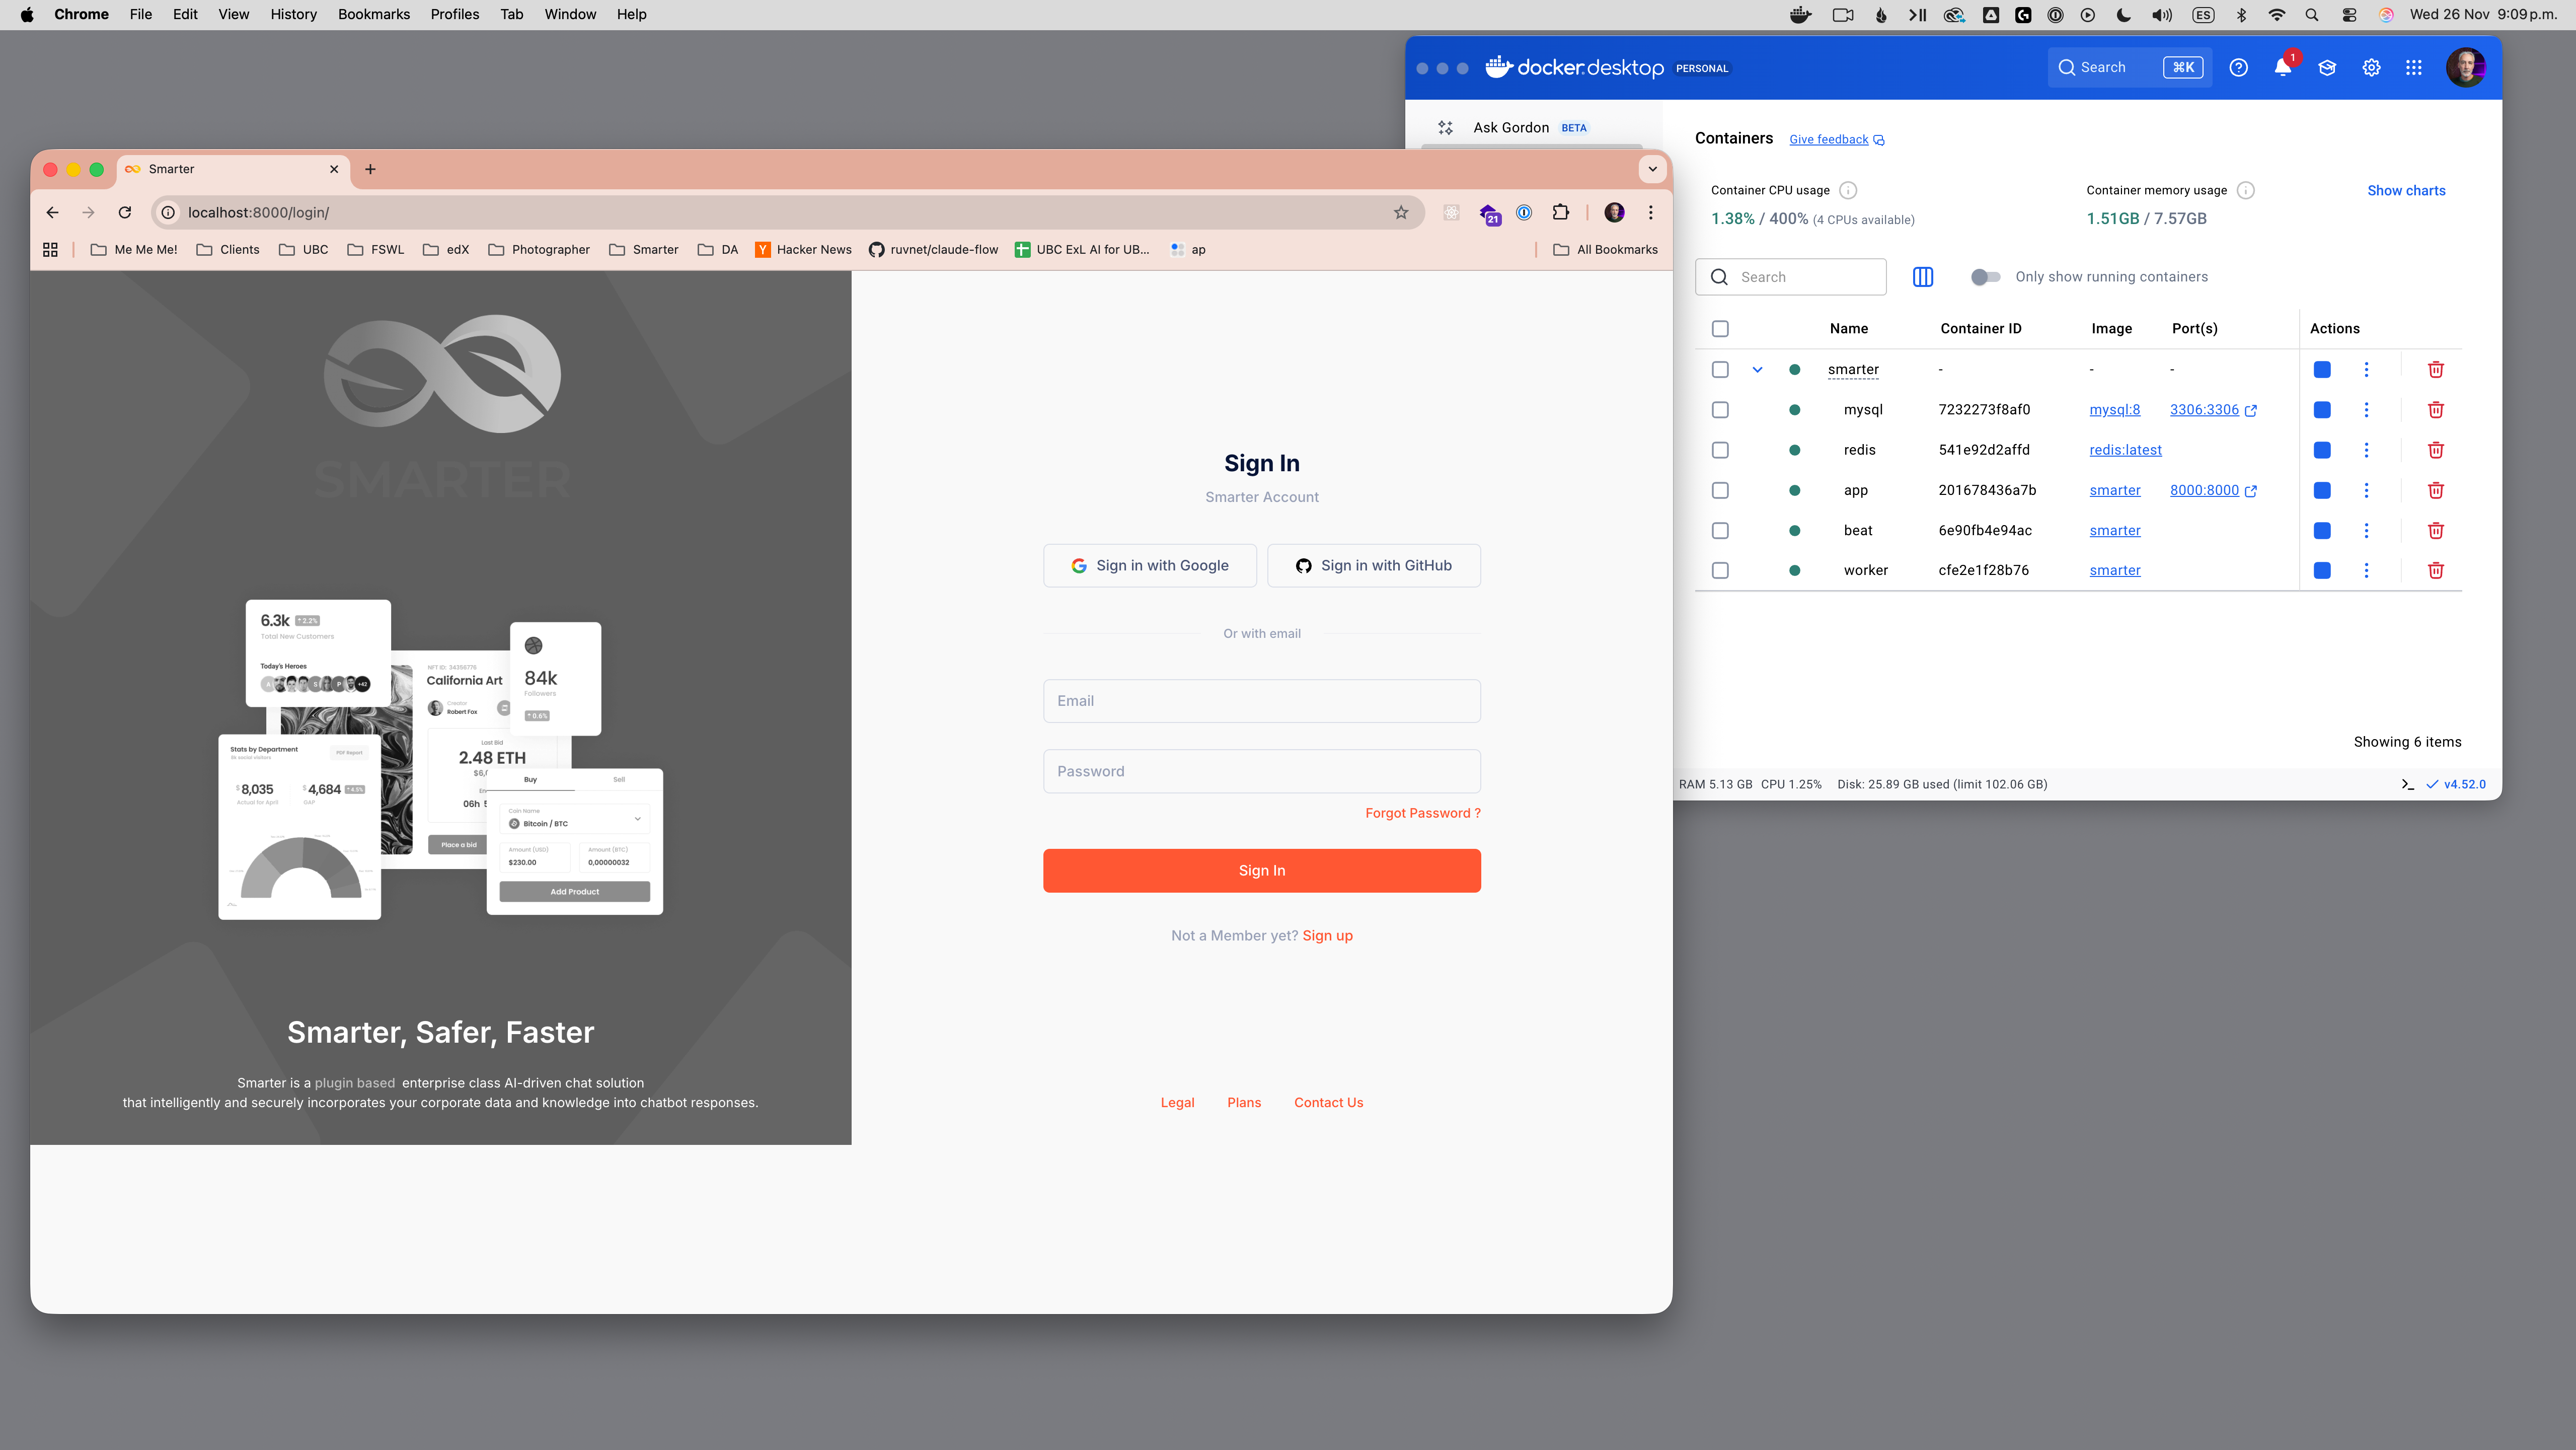Open Docker Desktop notifications bell
The height and width of the screenshot is (1450, 2576).
coord(2283,67)
